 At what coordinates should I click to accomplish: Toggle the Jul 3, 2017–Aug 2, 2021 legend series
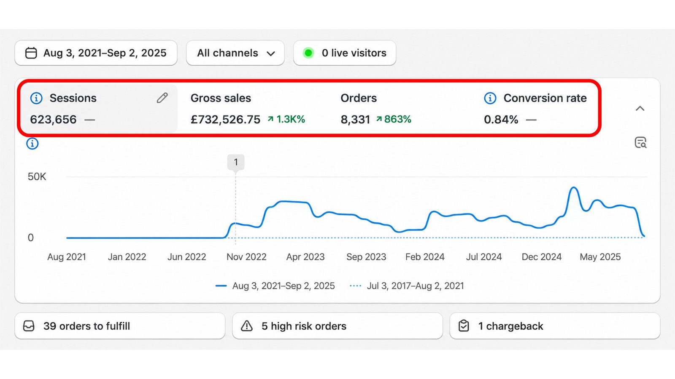(x=407, y=286)
